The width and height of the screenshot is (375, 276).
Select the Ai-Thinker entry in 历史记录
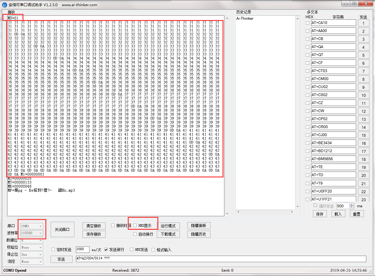(x=245, y=18)
